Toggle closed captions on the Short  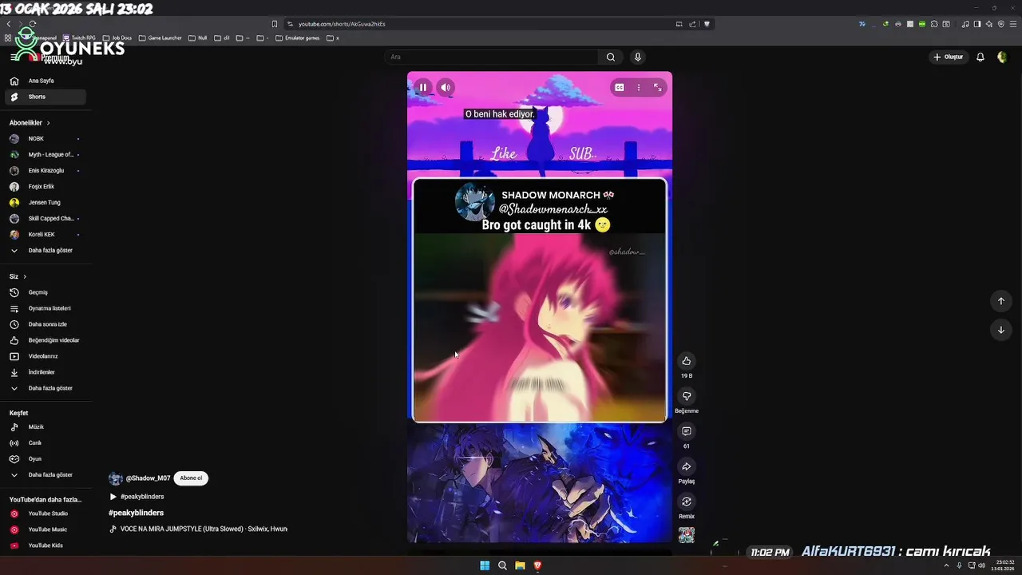[x=620, y=88]
